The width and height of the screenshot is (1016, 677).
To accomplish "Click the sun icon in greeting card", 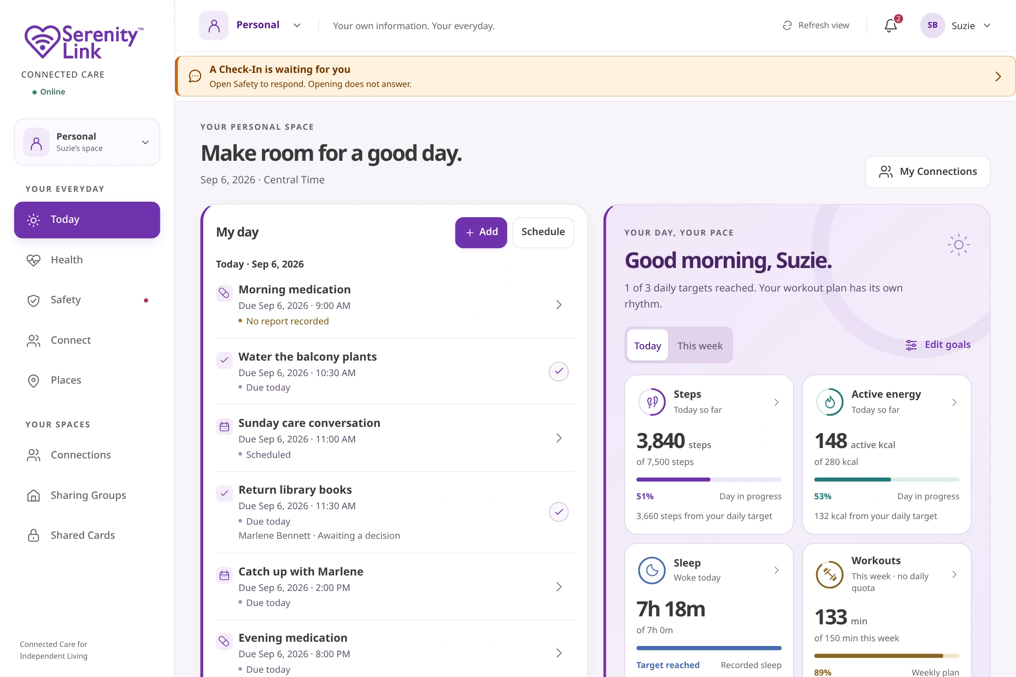I will click(959, 245).
